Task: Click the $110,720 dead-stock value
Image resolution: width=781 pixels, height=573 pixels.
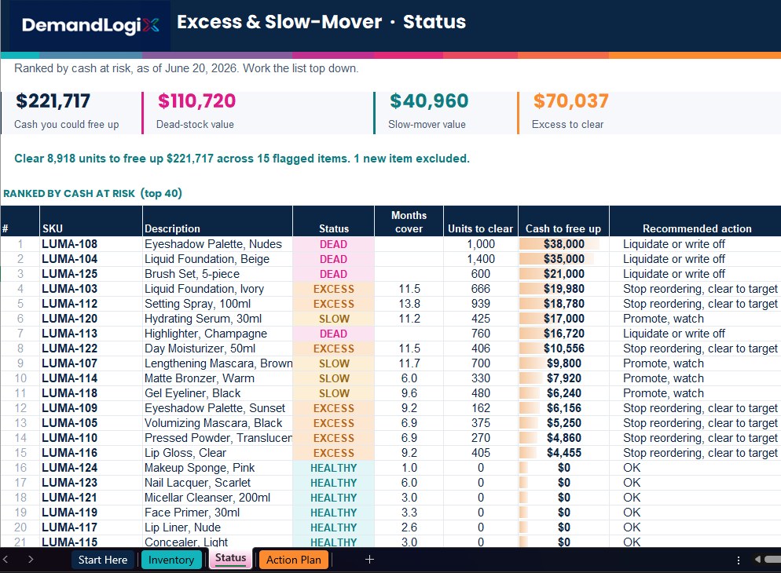Action: [196, 101]
